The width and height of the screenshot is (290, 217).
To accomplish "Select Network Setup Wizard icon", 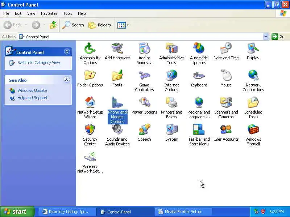I will point(90,108).
